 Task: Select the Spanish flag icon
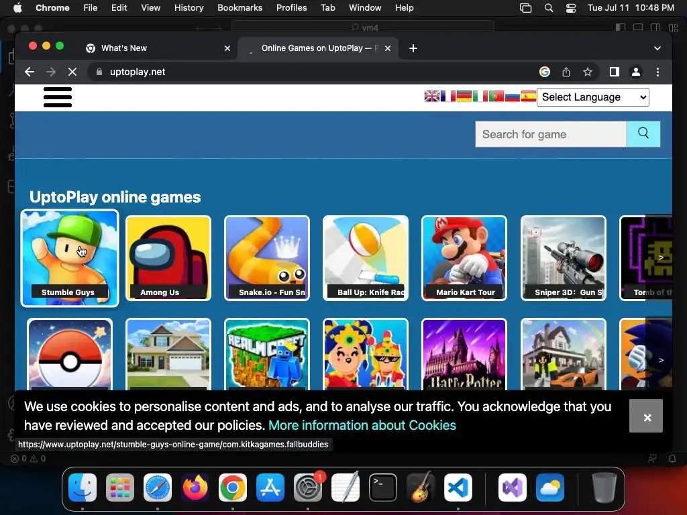tap(529, 97)
